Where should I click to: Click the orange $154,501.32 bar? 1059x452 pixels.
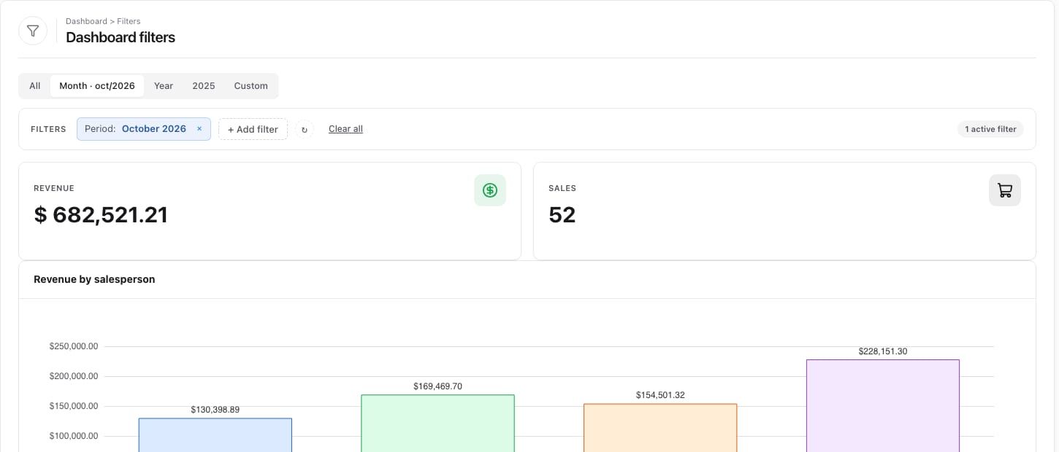click(660, 428)
